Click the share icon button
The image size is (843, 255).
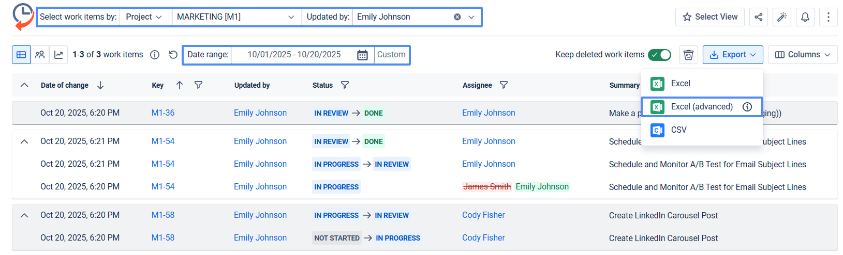[x=758, y=17]
